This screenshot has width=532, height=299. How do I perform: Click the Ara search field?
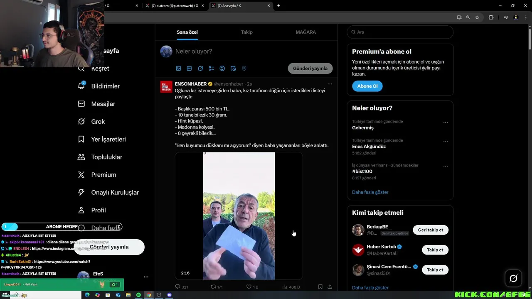pyautogui.click(x=400, y=32)
